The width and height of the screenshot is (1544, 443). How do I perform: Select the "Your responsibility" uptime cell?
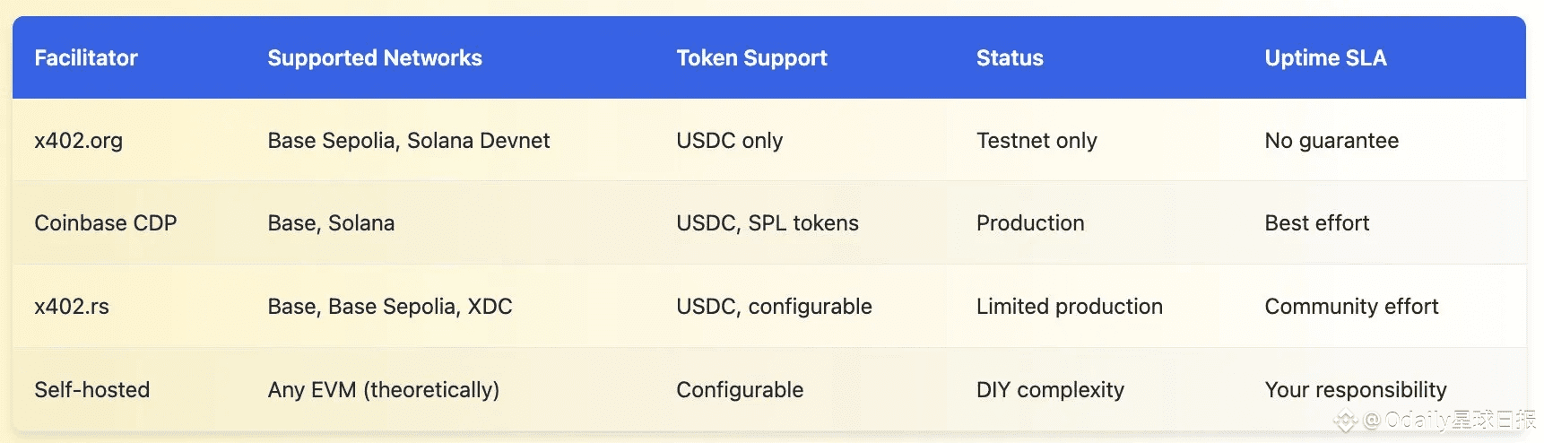[x=1356, y=390]
